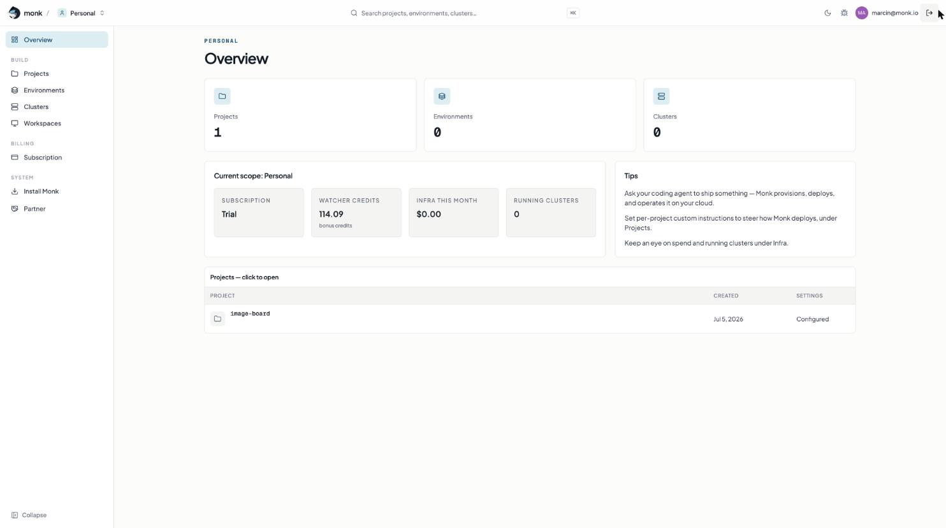Click the PROJECT column header
The image size is (946, 528).
[x=222, y=296]
